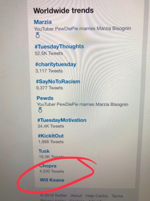The width and height of the screenshot is (150, 201).
Task: Click 52.5K Tweets count text
Action: pyautogui.click(x=49, y=53)
